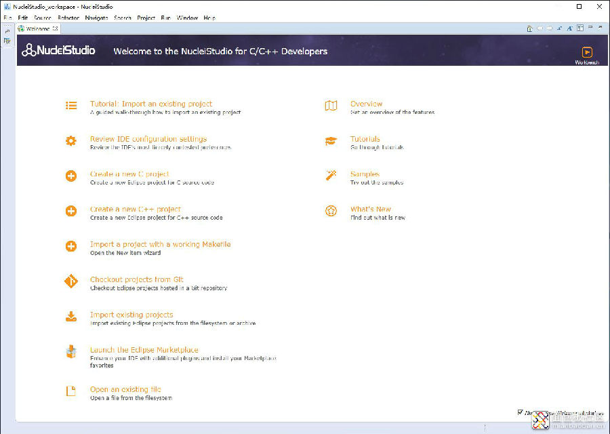Click the 'Open a file from the filesystem' description
610x434 pixels.
click(131, 398)
